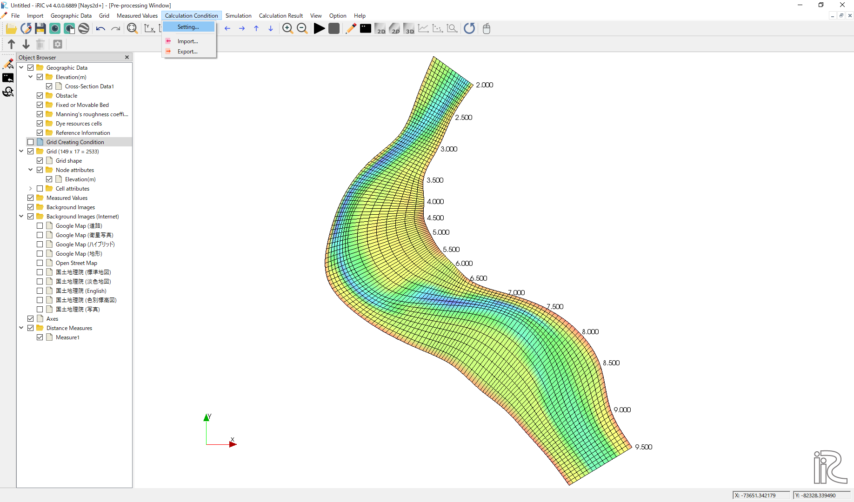Zoom out with the minus magnifier
This screenshot has width=854, height=502.
[x=302, y=28]
